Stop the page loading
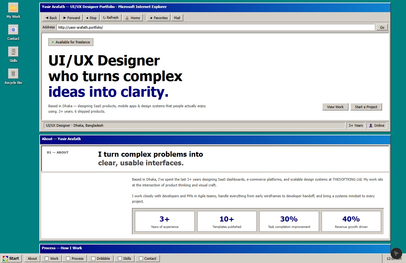This screenshot has width=406, height=263. (x=91, y=18)
